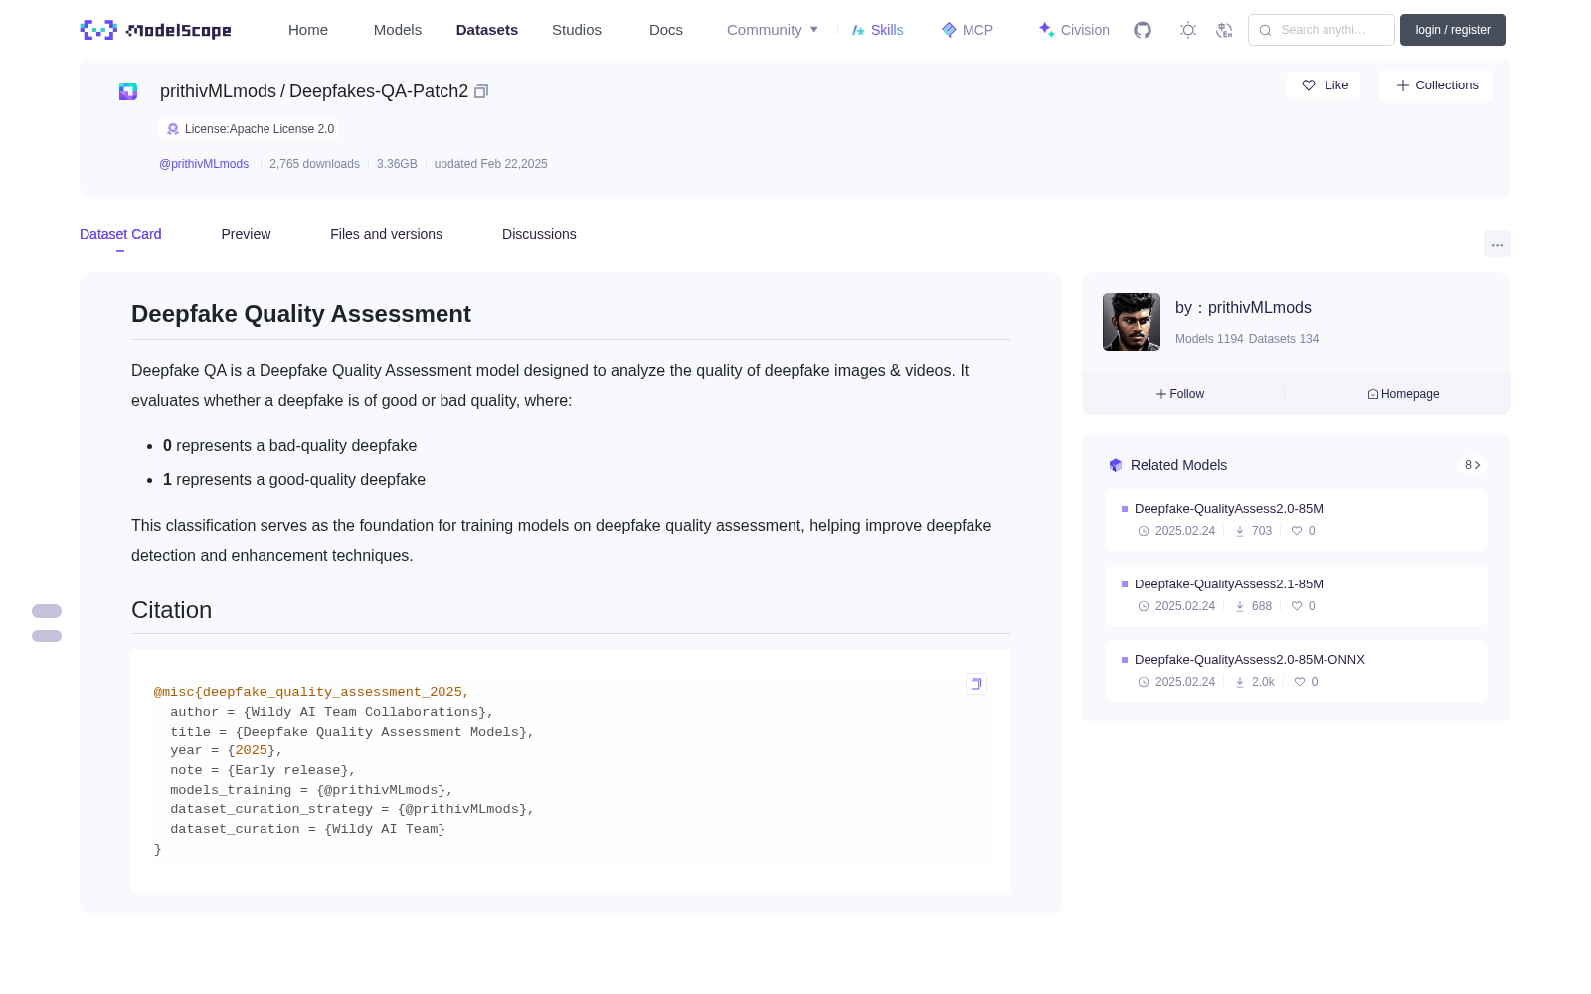Switch to the Files and versions tab
Viewport: 1591px width, 994px height.
pyautogui.click(x=386, y=234)
